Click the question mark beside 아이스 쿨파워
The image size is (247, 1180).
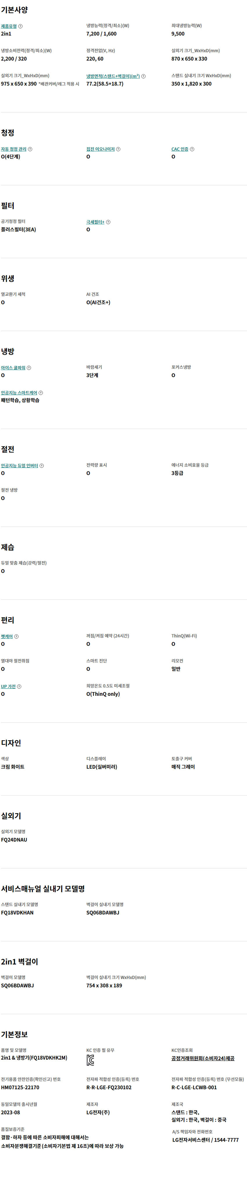pos(29,367)
